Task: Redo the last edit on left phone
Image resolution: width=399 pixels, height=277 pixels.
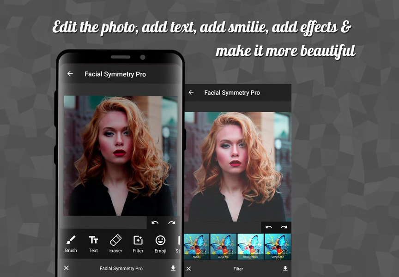Action: pos(171,223)
